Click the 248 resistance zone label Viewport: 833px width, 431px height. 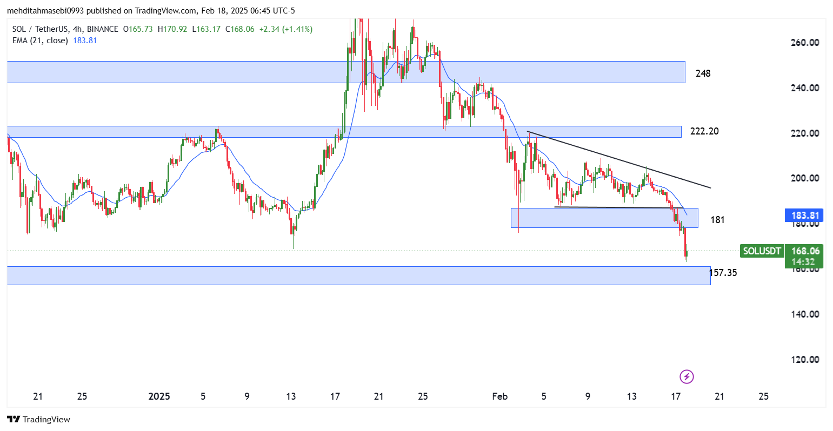703,73
